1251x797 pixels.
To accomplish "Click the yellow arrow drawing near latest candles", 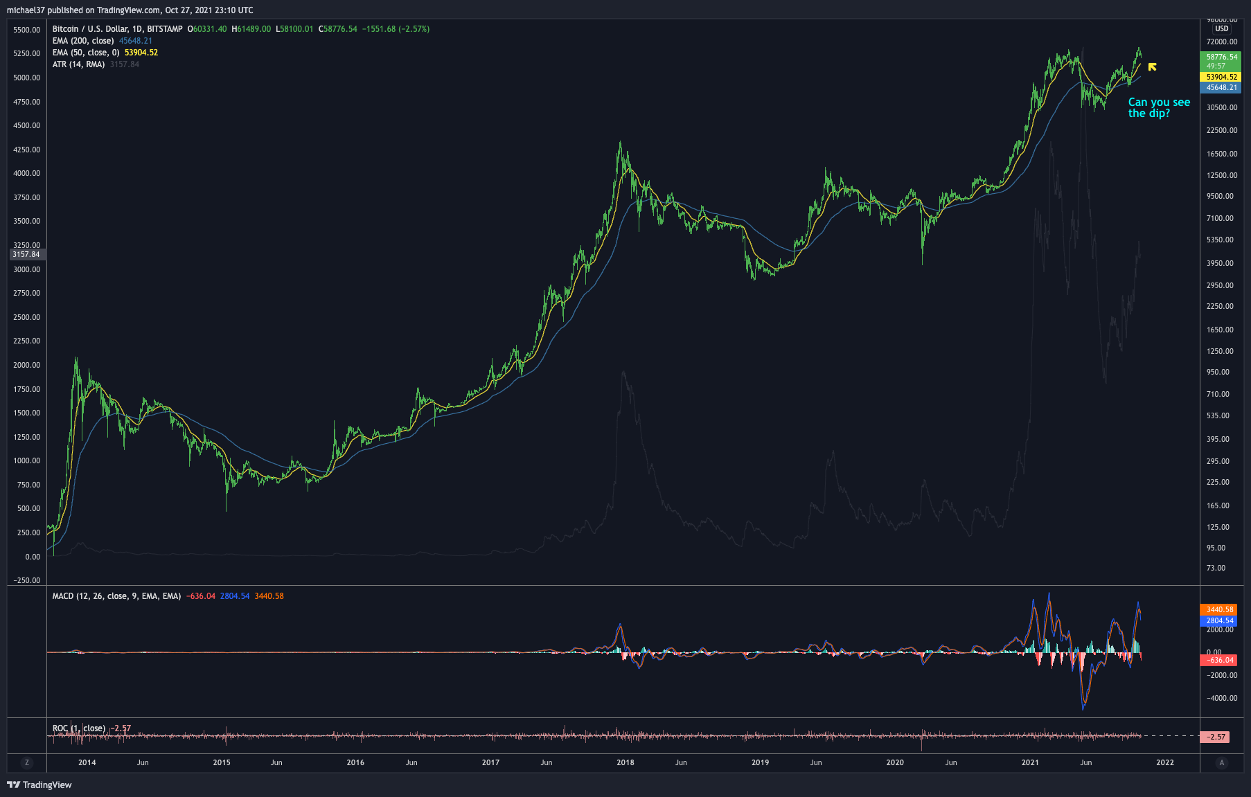I will [1152, 67].
